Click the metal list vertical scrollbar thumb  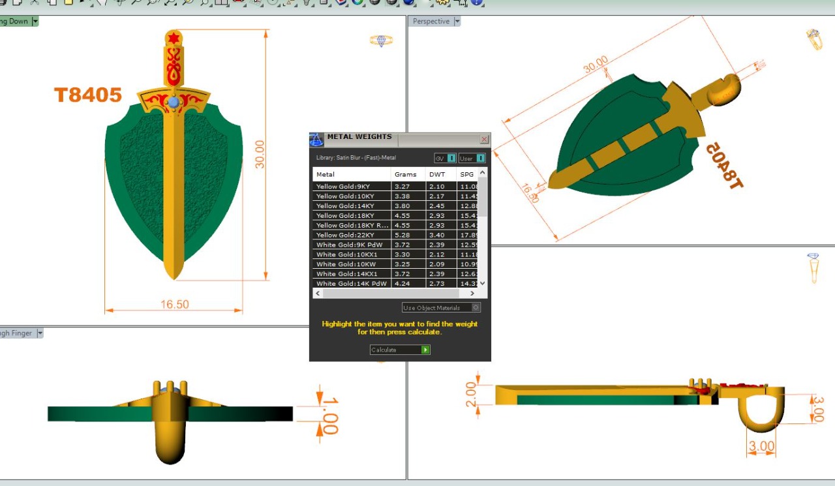(x=482, y=199)
